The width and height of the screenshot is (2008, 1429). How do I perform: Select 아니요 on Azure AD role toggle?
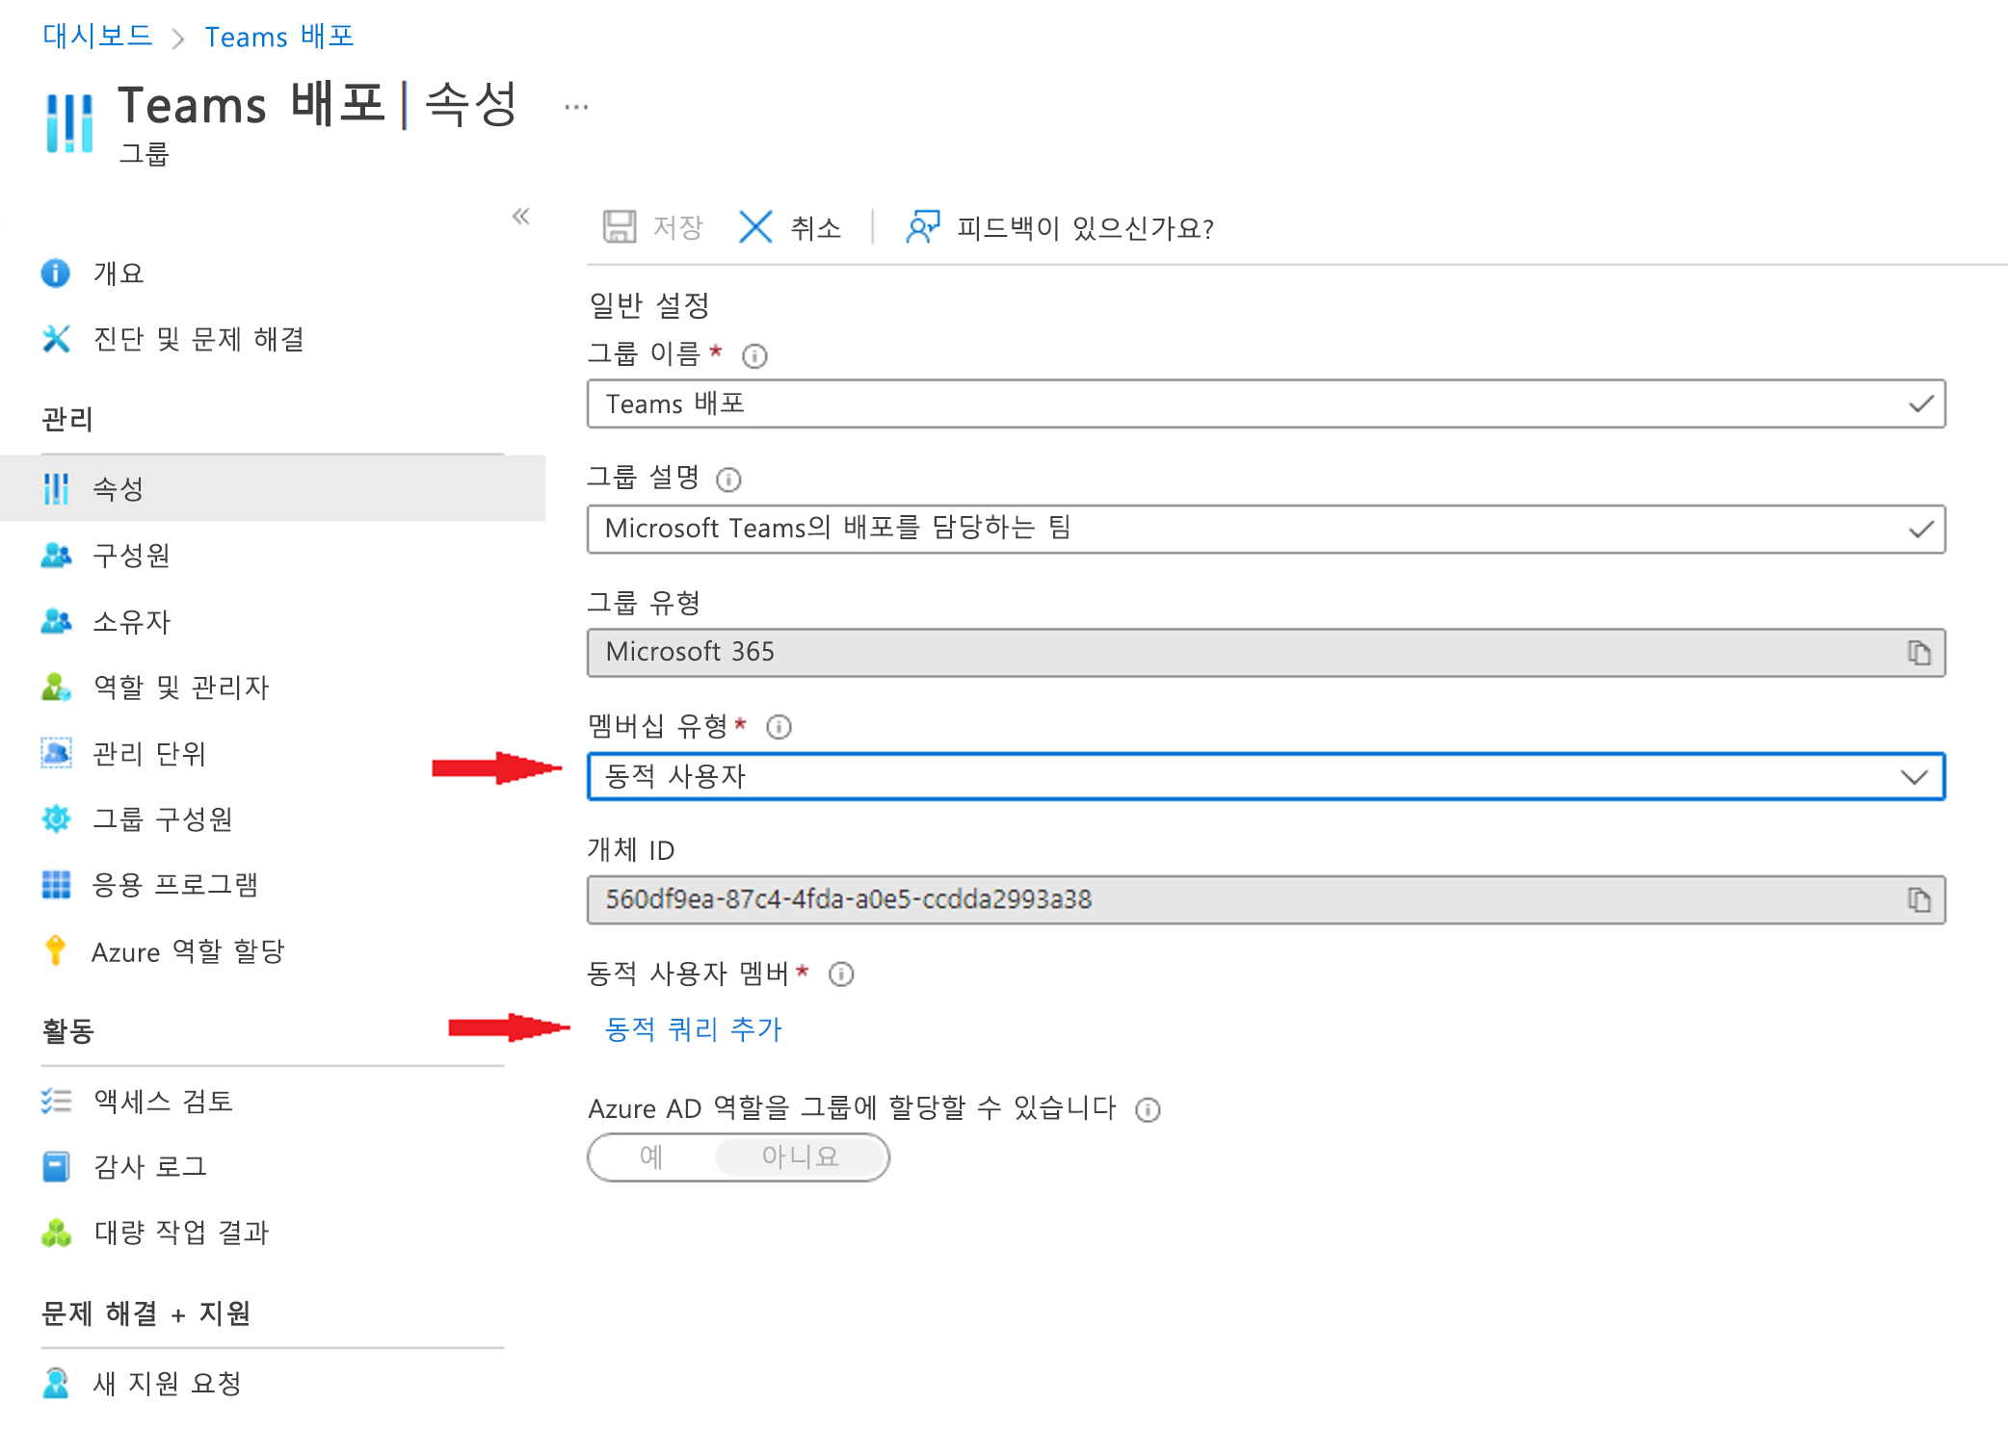coord(800,1156)
